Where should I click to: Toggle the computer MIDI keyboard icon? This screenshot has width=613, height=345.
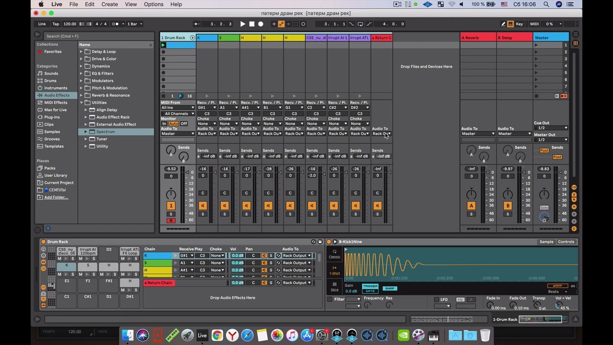pos(511,24)
